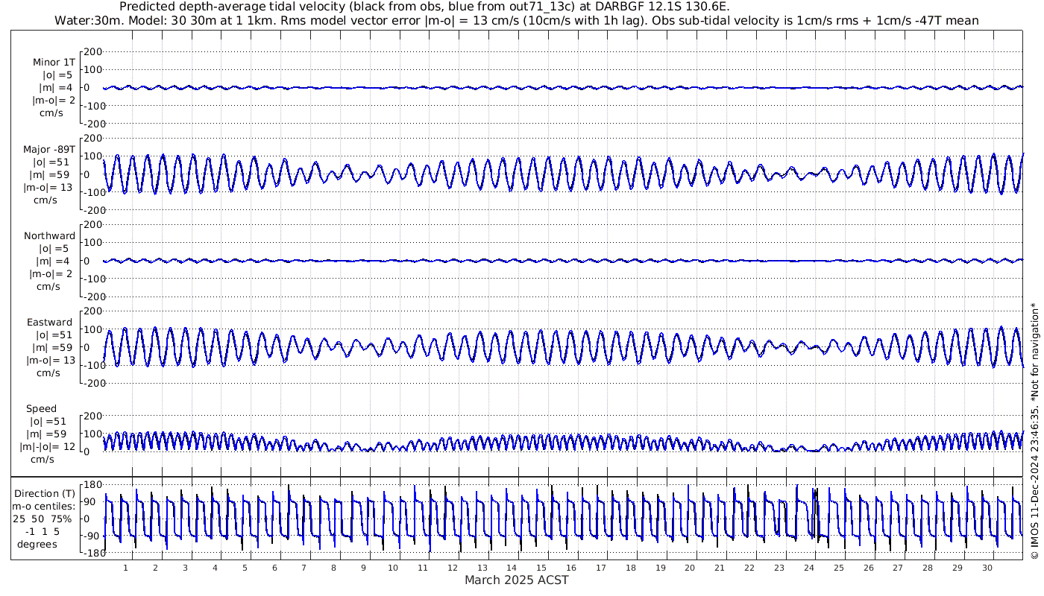Select the 'Minor 1T' panel label
The width and height of the screenshot is (1044, 596).
[x=54, y=63]
